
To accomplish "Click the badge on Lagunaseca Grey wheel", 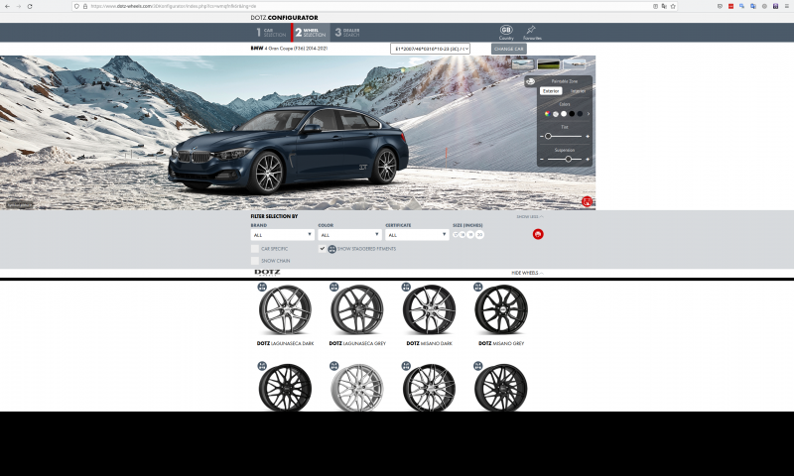I will click(333, 287).
